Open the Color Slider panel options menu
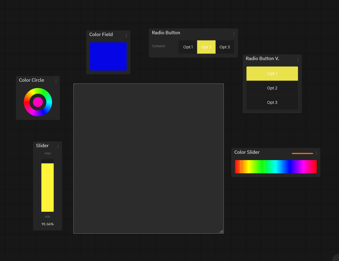Screen dimensions: 339x261 point(316,153)
